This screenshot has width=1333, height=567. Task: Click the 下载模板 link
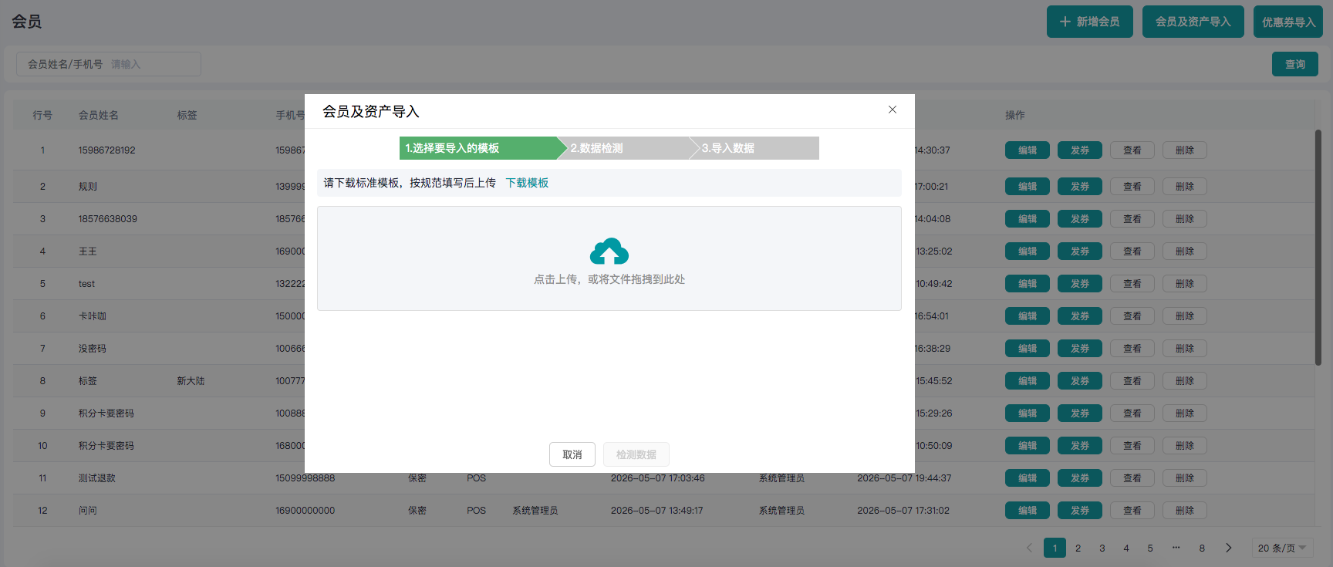click(x=527, y=183)
